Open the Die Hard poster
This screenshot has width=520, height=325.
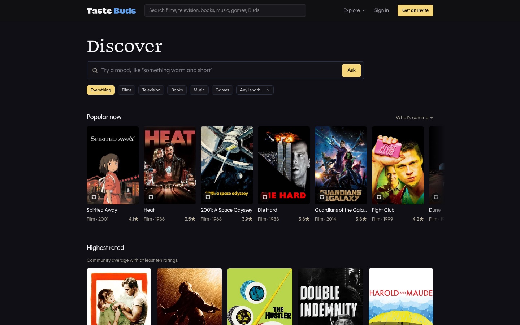pyautogui.click(x=284, y=165)
